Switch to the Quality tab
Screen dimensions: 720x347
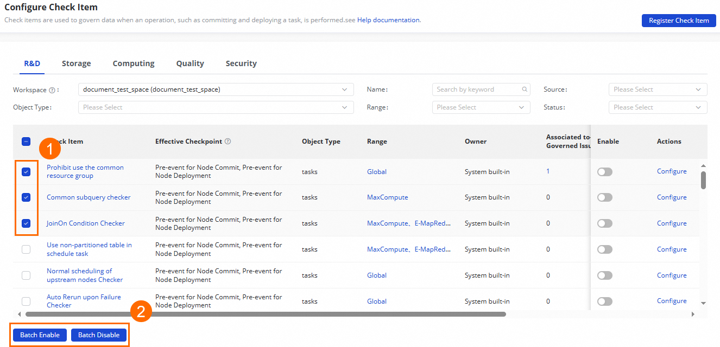click(190, 63)
